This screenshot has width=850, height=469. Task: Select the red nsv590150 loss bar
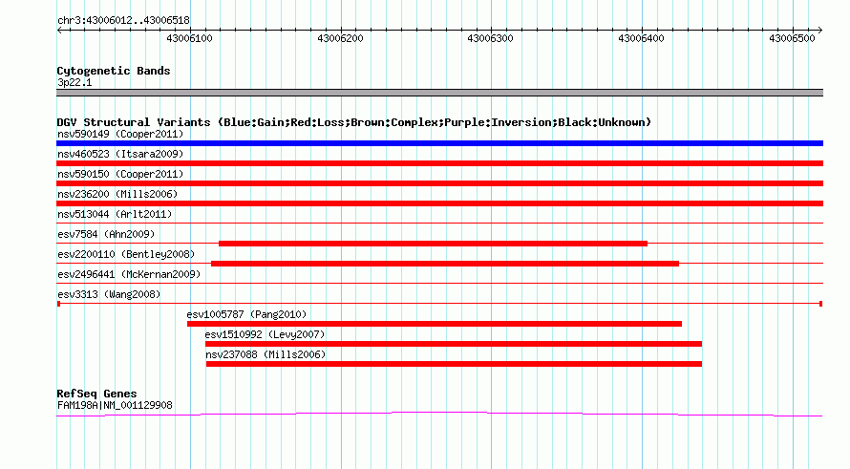[x=439, y=183]
